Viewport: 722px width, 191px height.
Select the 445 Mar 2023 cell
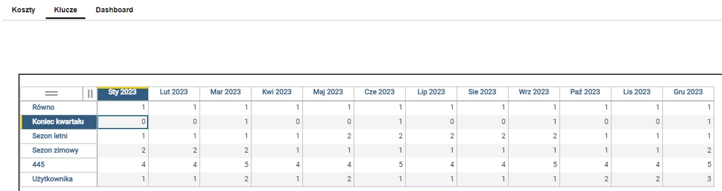[226, 165]
